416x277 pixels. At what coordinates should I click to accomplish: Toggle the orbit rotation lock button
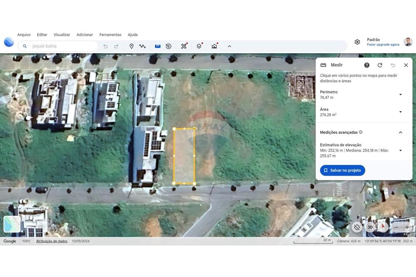pos(357,227)
